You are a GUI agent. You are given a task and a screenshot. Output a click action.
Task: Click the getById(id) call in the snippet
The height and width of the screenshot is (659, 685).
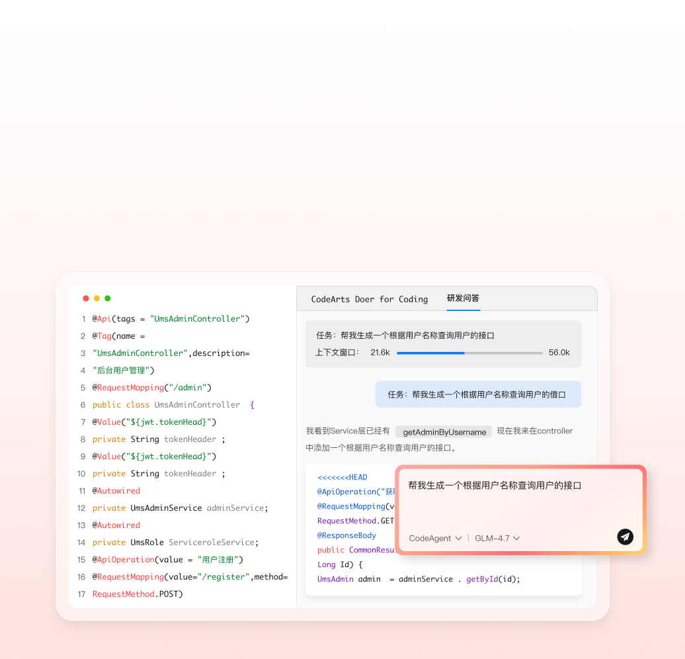pyautogui.click(x=493, y=579)
